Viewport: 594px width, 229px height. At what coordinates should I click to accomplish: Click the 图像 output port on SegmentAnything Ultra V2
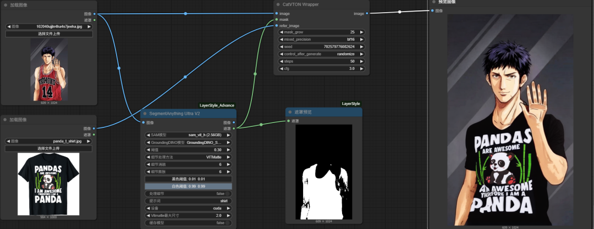(x=234, y=122)
